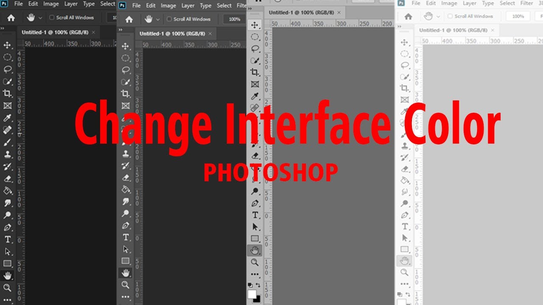
Task: Open File menu in the darkest theme
Action: click(x=18, y=4)
